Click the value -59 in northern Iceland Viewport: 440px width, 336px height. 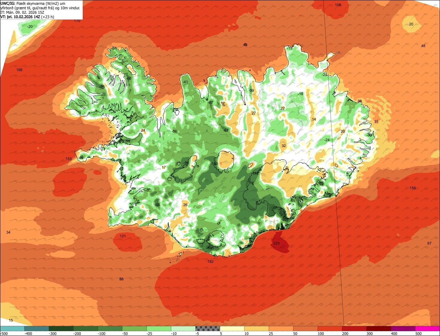pos(251,90)
